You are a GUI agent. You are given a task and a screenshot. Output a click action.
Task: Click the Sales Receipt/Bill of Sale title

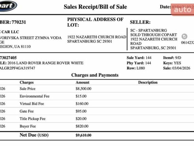pos(95,7)
